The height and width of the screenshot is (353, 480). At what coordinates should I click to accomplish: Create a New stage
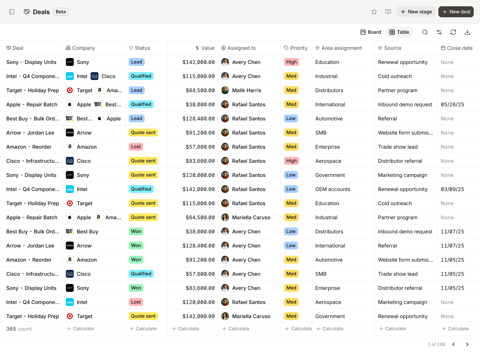click(416, 12)
